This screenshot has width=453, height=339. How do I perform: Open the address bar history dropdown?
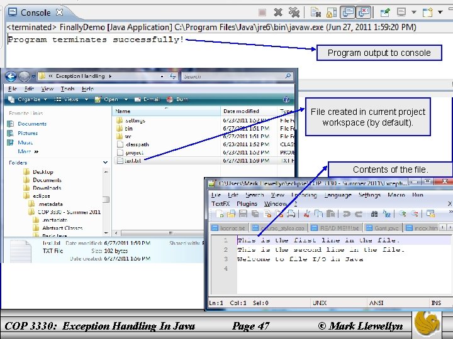pyautogui.click(x=162, y=77)
